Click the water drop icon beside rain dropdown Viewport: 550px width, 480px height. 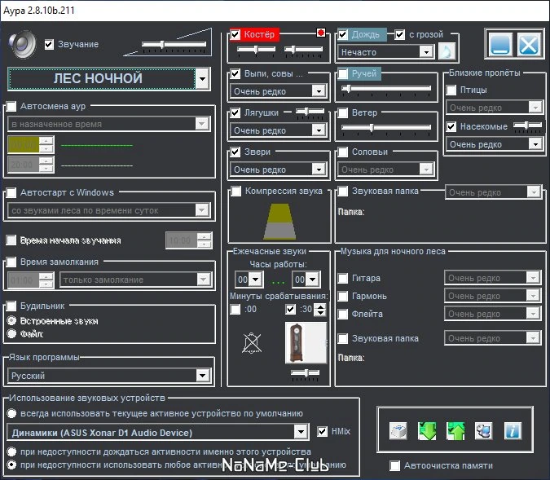(x=447, y=52)
